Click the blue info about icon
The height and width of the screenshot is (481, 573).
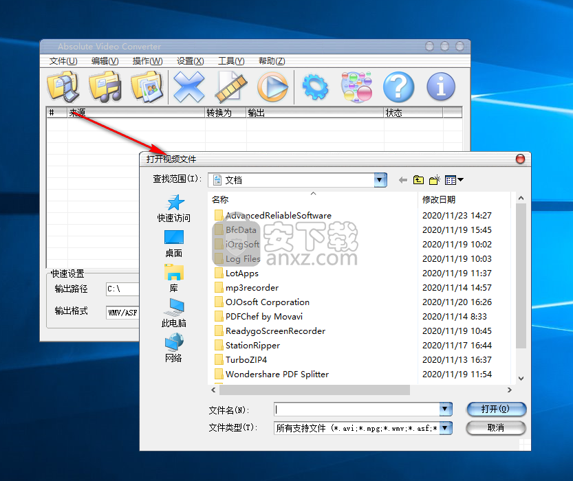441,87
